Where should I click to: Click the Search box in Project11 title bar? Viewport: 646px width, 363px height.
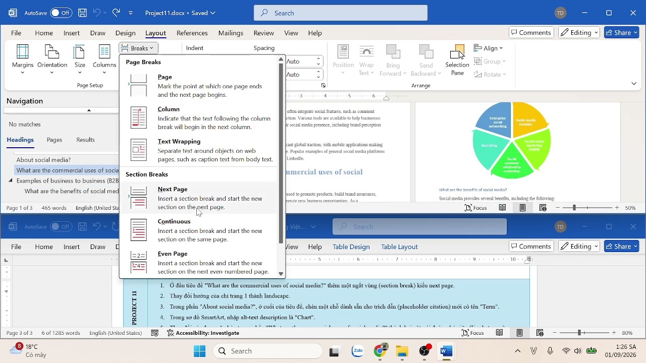pos(341,13)
